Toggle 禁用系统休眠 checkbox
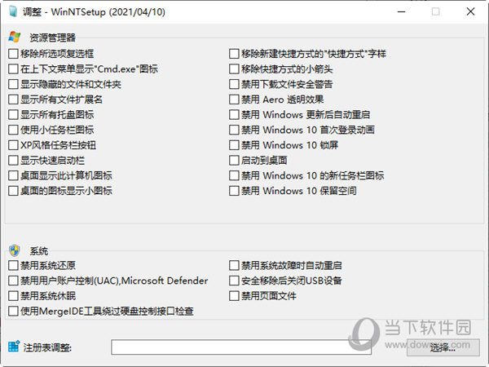Image resolution: width=489 pixels, height=367 pixels. point(13,296)
